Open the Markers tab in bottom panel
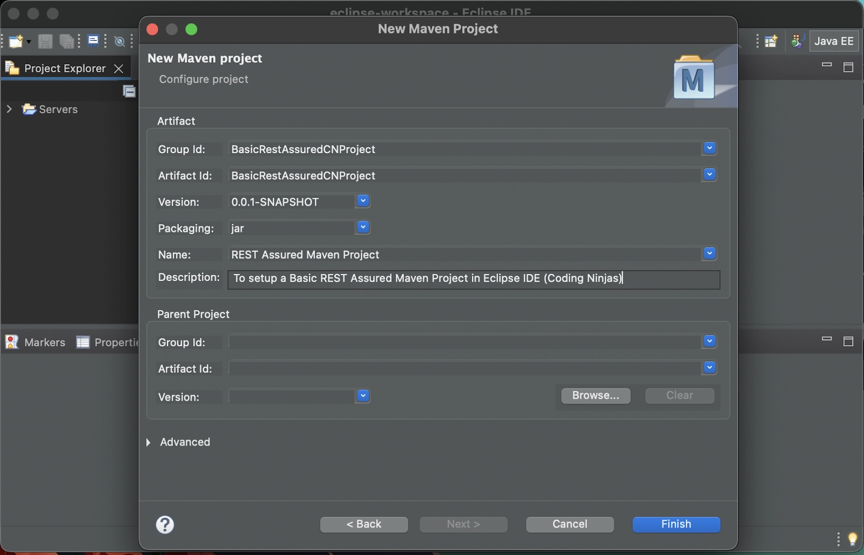Screen dimensions: 864x555 tap(35, 342)
